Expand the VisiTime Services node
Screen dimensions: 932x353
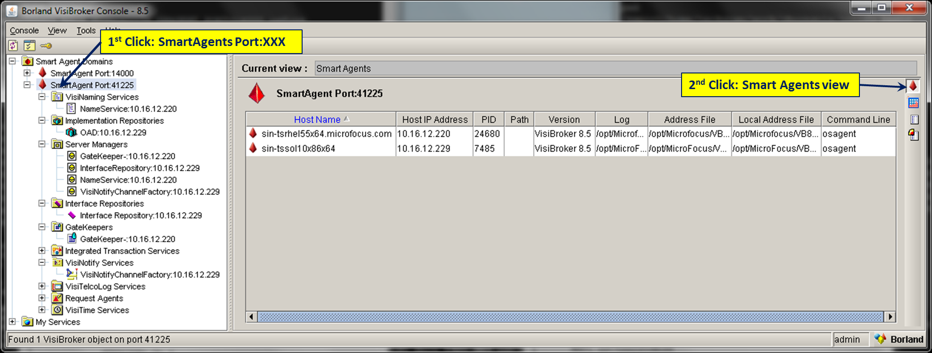click(x=42, y=310)
